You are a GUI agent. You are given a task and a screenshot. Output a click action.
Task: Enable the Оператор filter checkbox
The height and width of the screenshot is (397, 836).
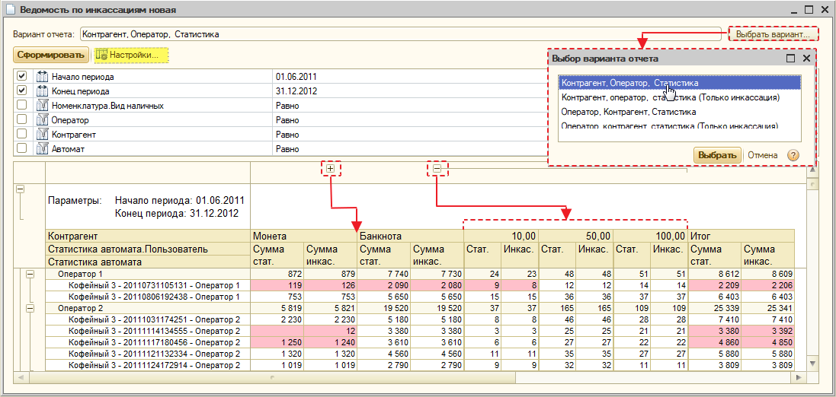point(22,120)
